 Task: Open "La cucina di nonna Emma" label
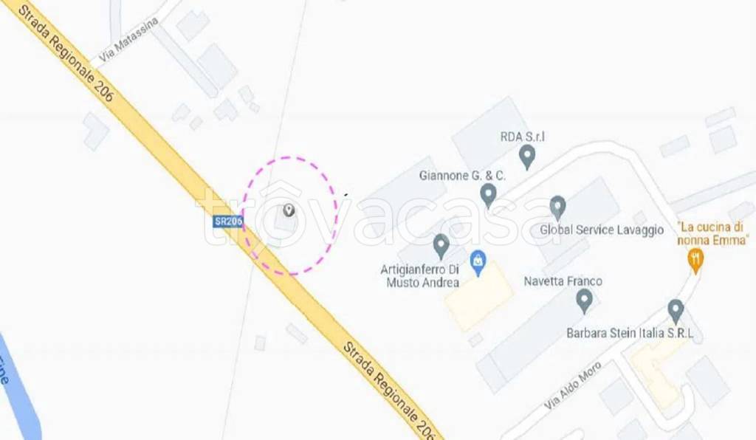(x=712, y=233)
